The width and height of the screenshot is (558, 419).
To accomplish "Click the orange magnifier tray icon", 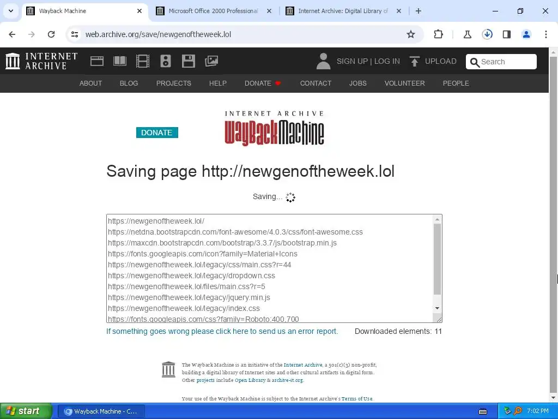I will (x=518, y=411).
